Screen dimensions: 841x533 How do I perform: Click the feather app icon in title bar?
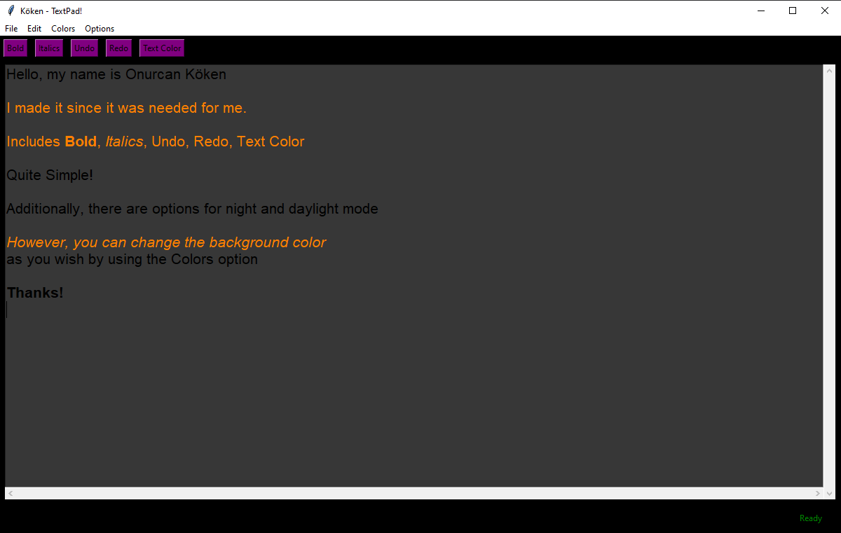point(11,11)
